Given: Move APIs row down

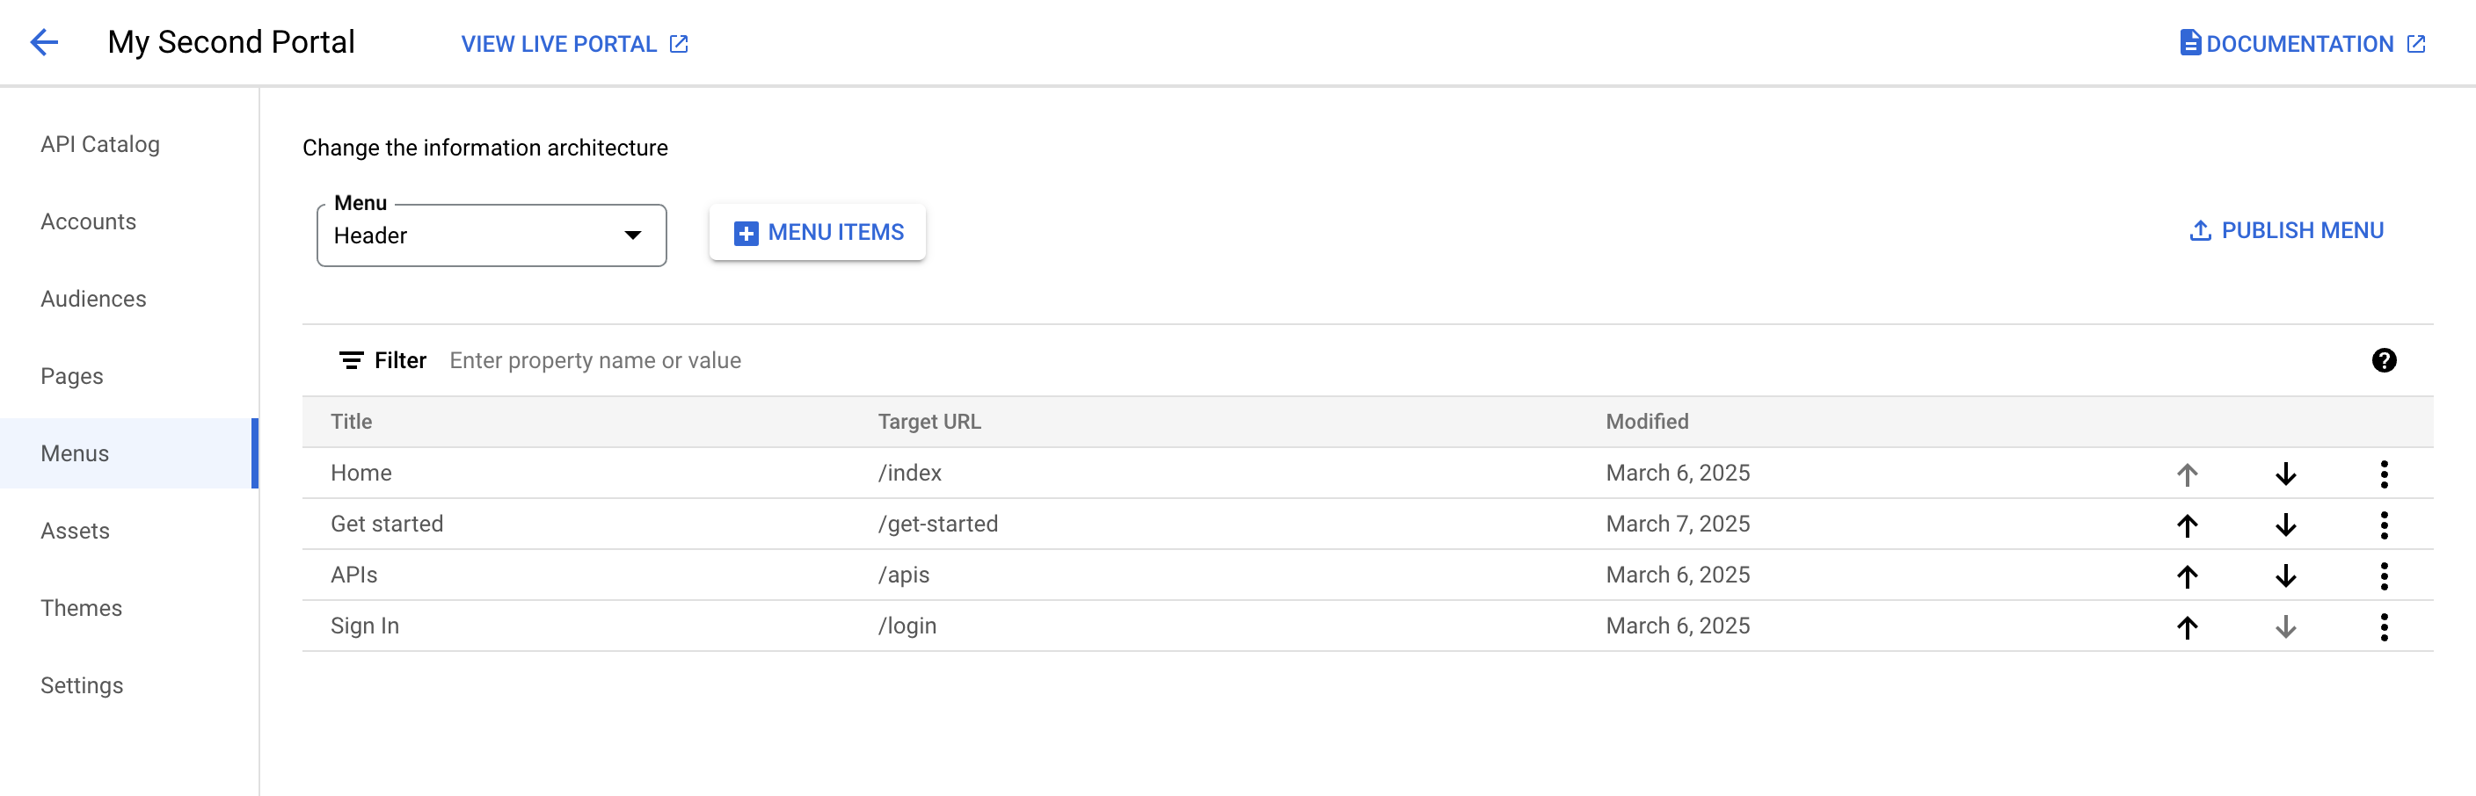Looking at the screenshot, I should click(2284, 575).
